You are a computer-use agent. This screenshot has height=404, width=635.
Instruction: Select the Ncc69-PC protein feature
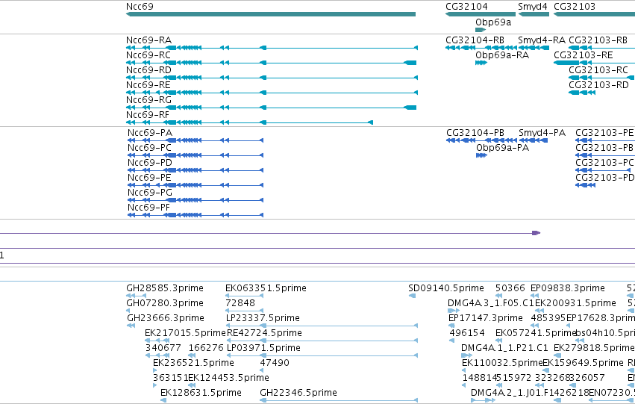195,155
